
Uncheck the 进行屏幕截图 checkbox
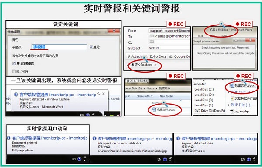14,63
